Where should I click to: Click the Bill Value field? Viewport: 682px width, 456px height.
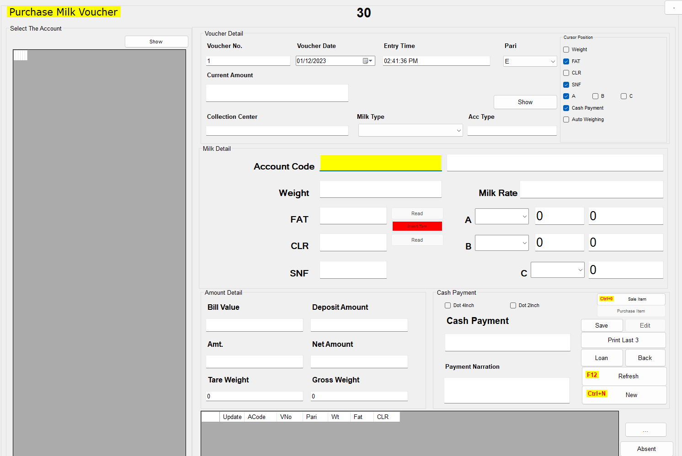pyautogui.click(x=255, y=325)
